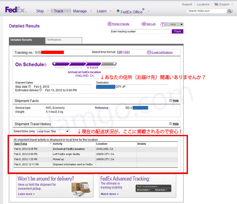
Task: Click the Enter tracking number field
Action: [140, 32]
